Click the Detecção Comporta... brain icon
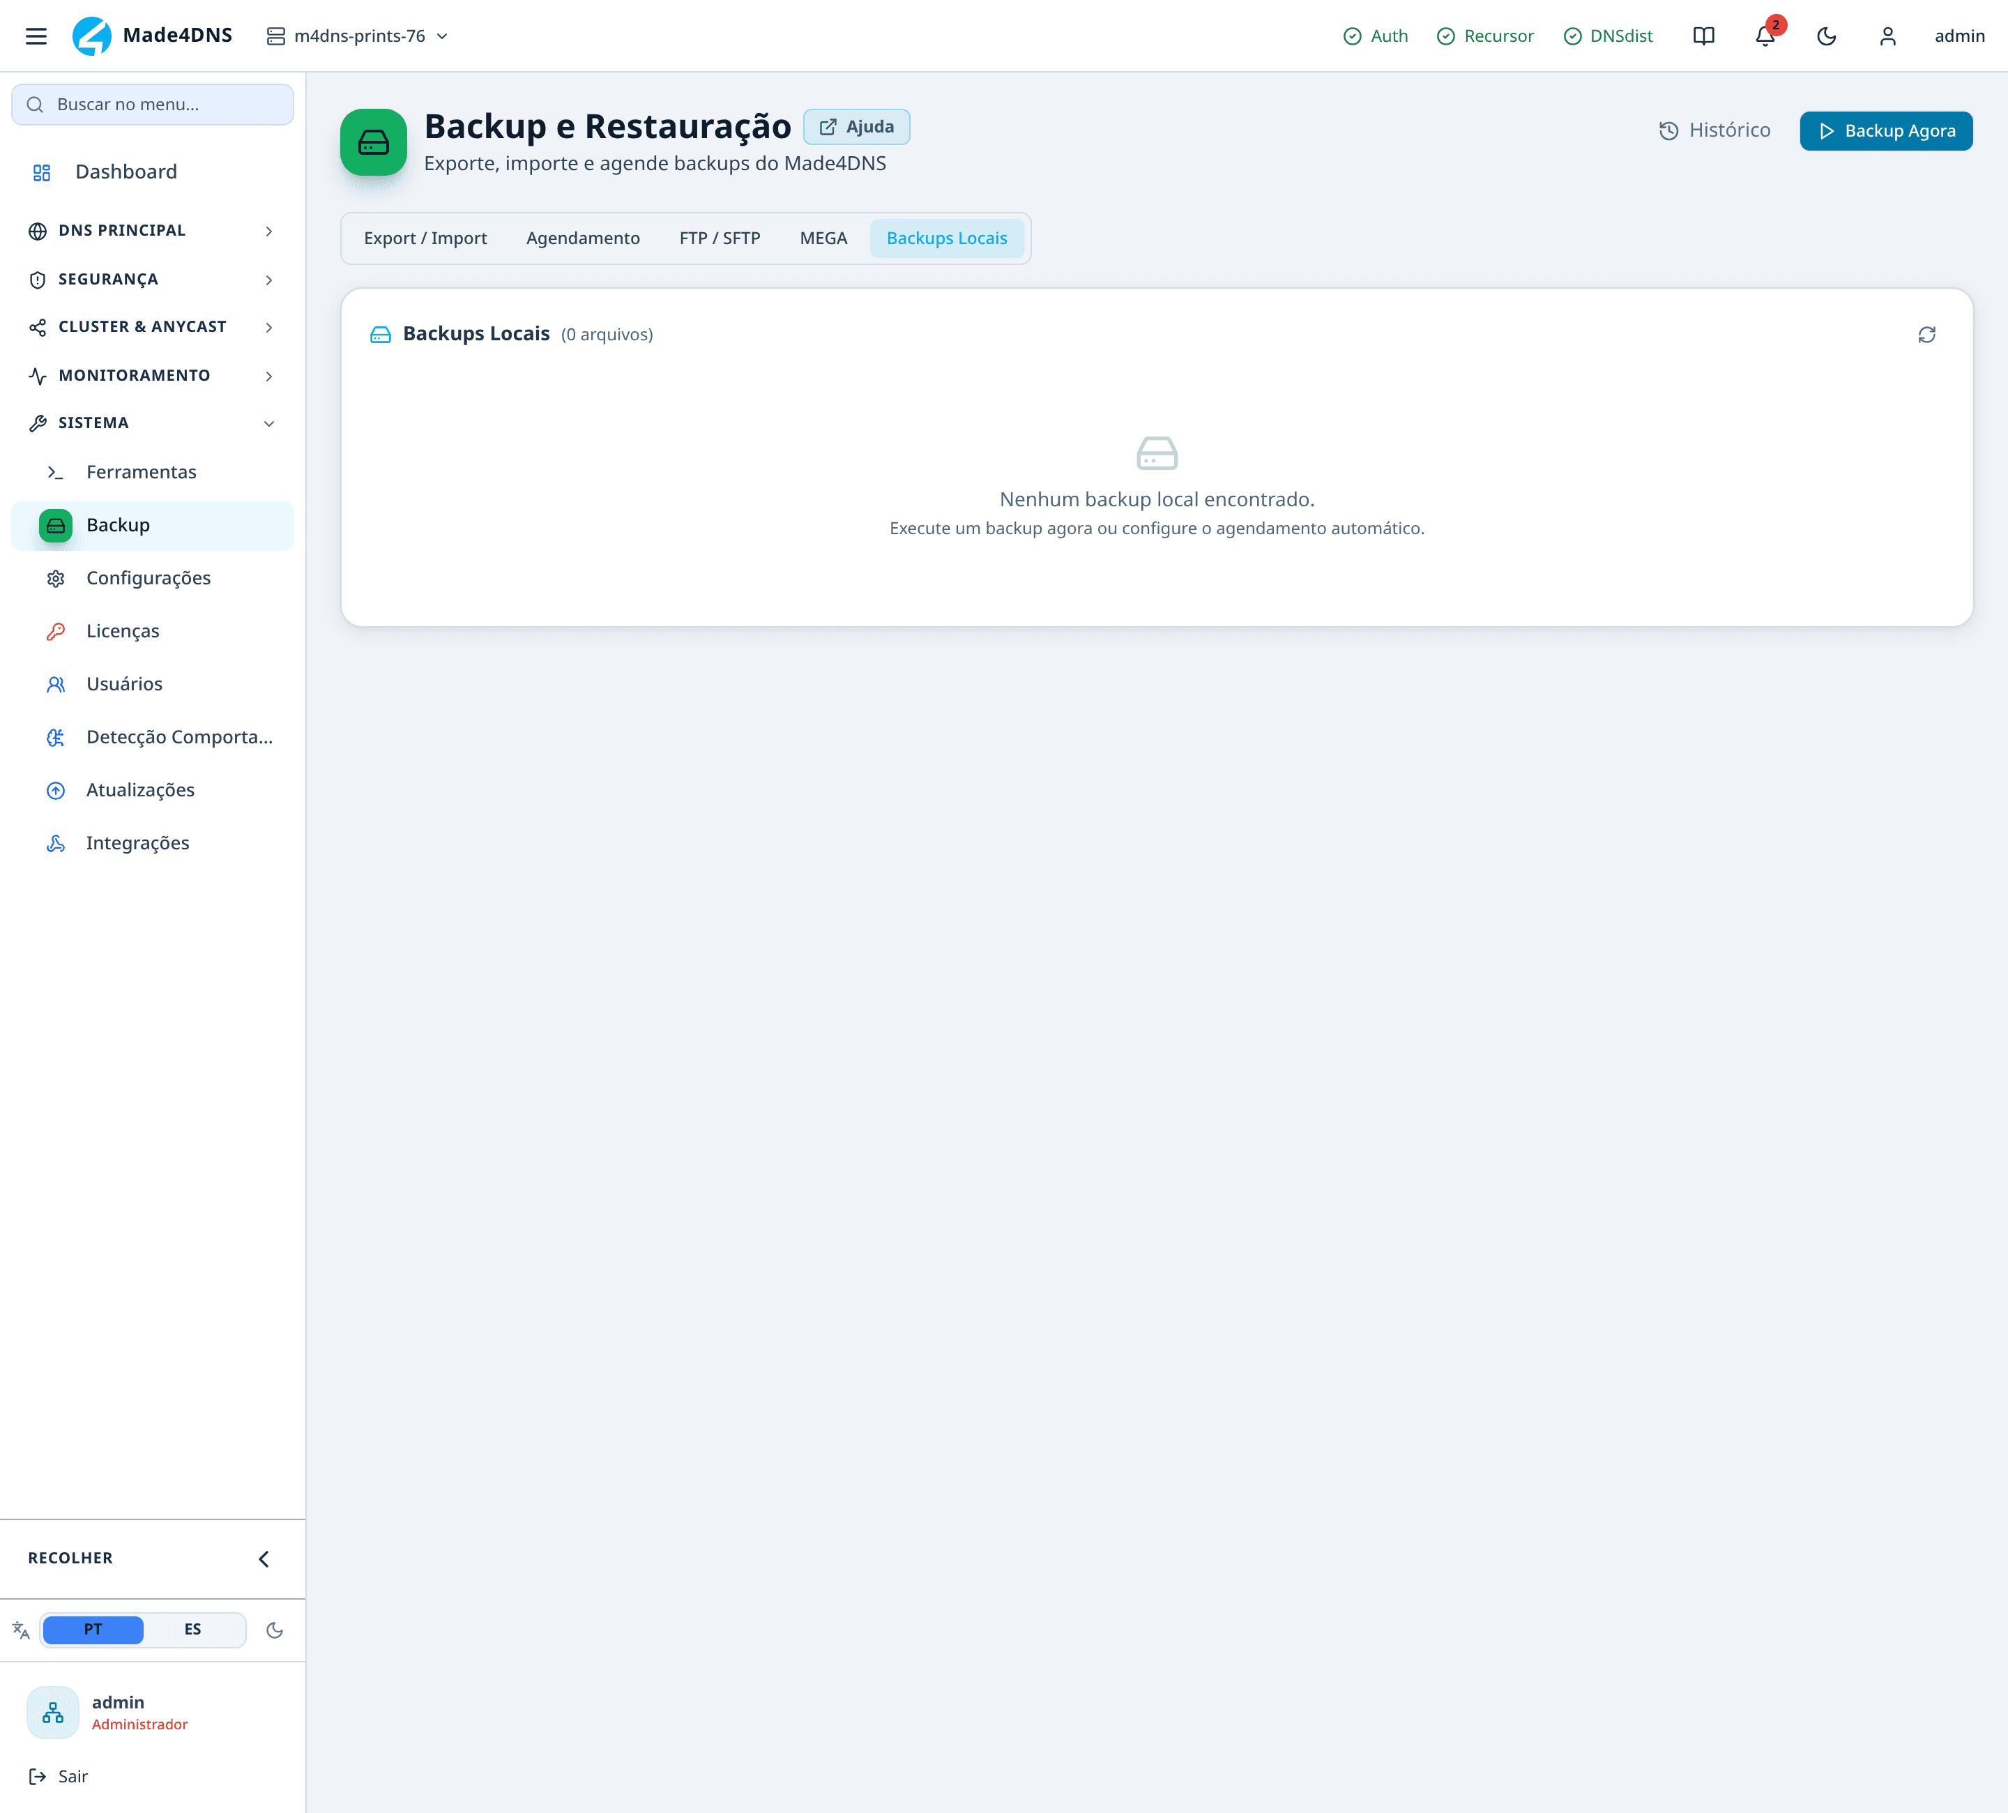Image resolution: width=2008 pixels, height=1813 pixels. click(x=56, y=737)
